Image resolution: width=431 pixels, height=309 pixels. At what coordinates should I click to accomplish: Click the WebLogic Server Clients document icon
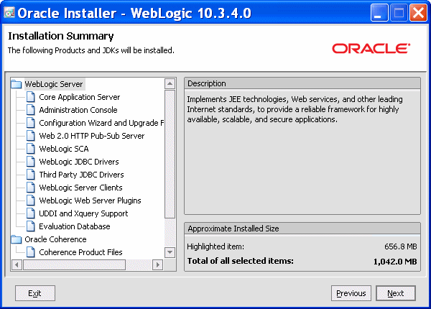point(31,188)
